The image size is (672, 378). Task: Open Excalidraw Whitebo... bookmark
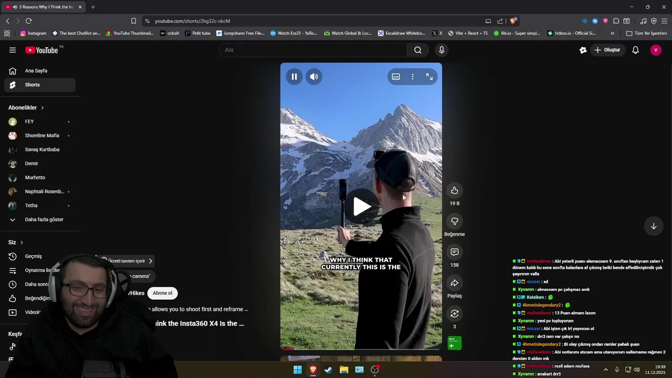click(x=402, y=33)
